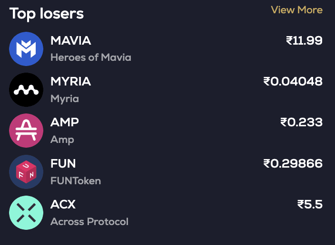This screenshot has width=335, height=245.
Task: Click the Heroes of Mavia subtitle
Action: tap(90, 57)
